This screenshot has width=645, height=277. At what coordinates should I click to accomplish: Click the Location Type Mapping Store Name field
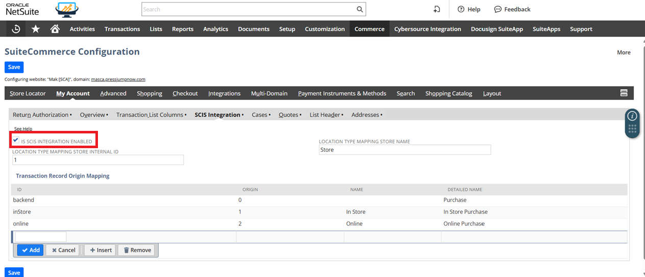(405, 150)
